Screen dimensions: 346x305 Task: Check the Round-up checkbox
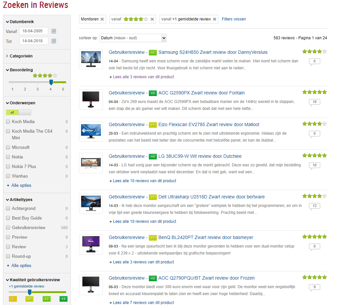(x=8, y=256)
